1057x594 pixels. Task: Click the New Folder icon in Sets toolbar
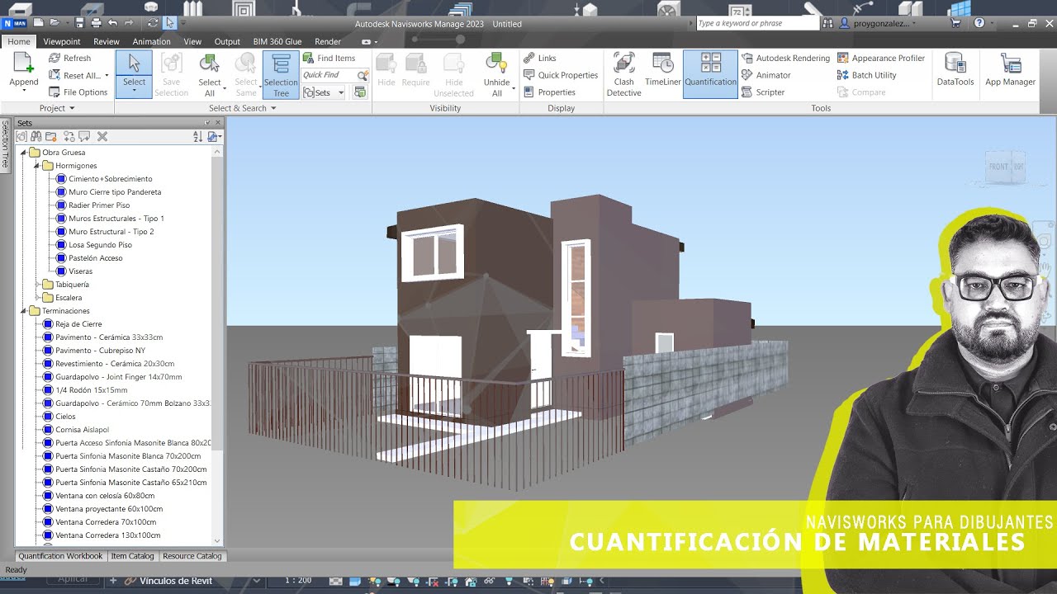(x=51, y=136)
